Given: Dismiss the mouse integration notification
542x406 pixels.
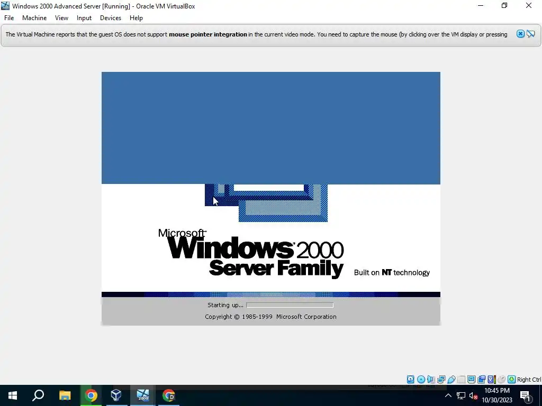Looking at the screenshot, I should tap(520, 34).
